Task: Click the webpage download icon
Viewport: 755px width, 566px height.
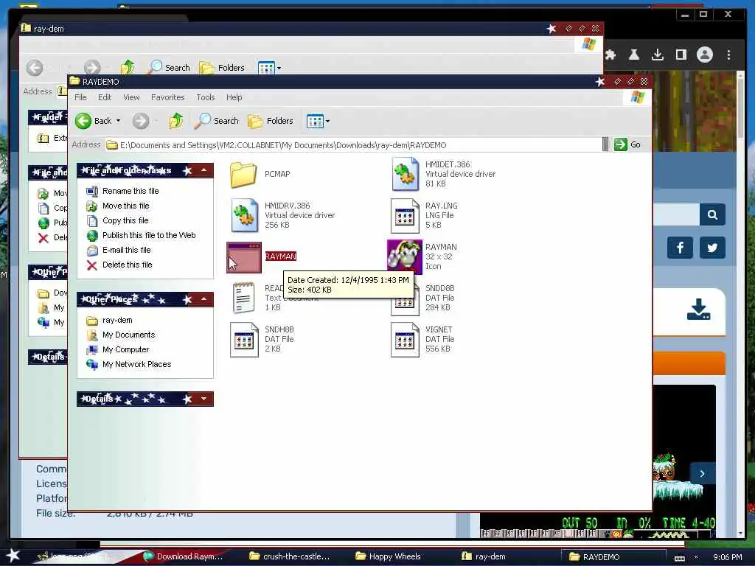Action: pyautogui.click(x=698, y=310)
